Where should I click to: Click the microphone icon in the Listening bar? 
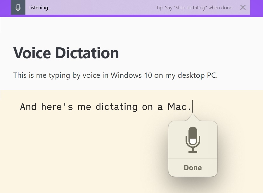click(x=18, y=8)
